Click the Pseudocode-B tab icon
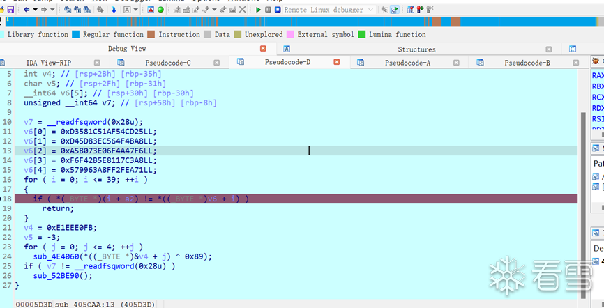The height and width of the screenshot is (308, 604). point(480,63)
